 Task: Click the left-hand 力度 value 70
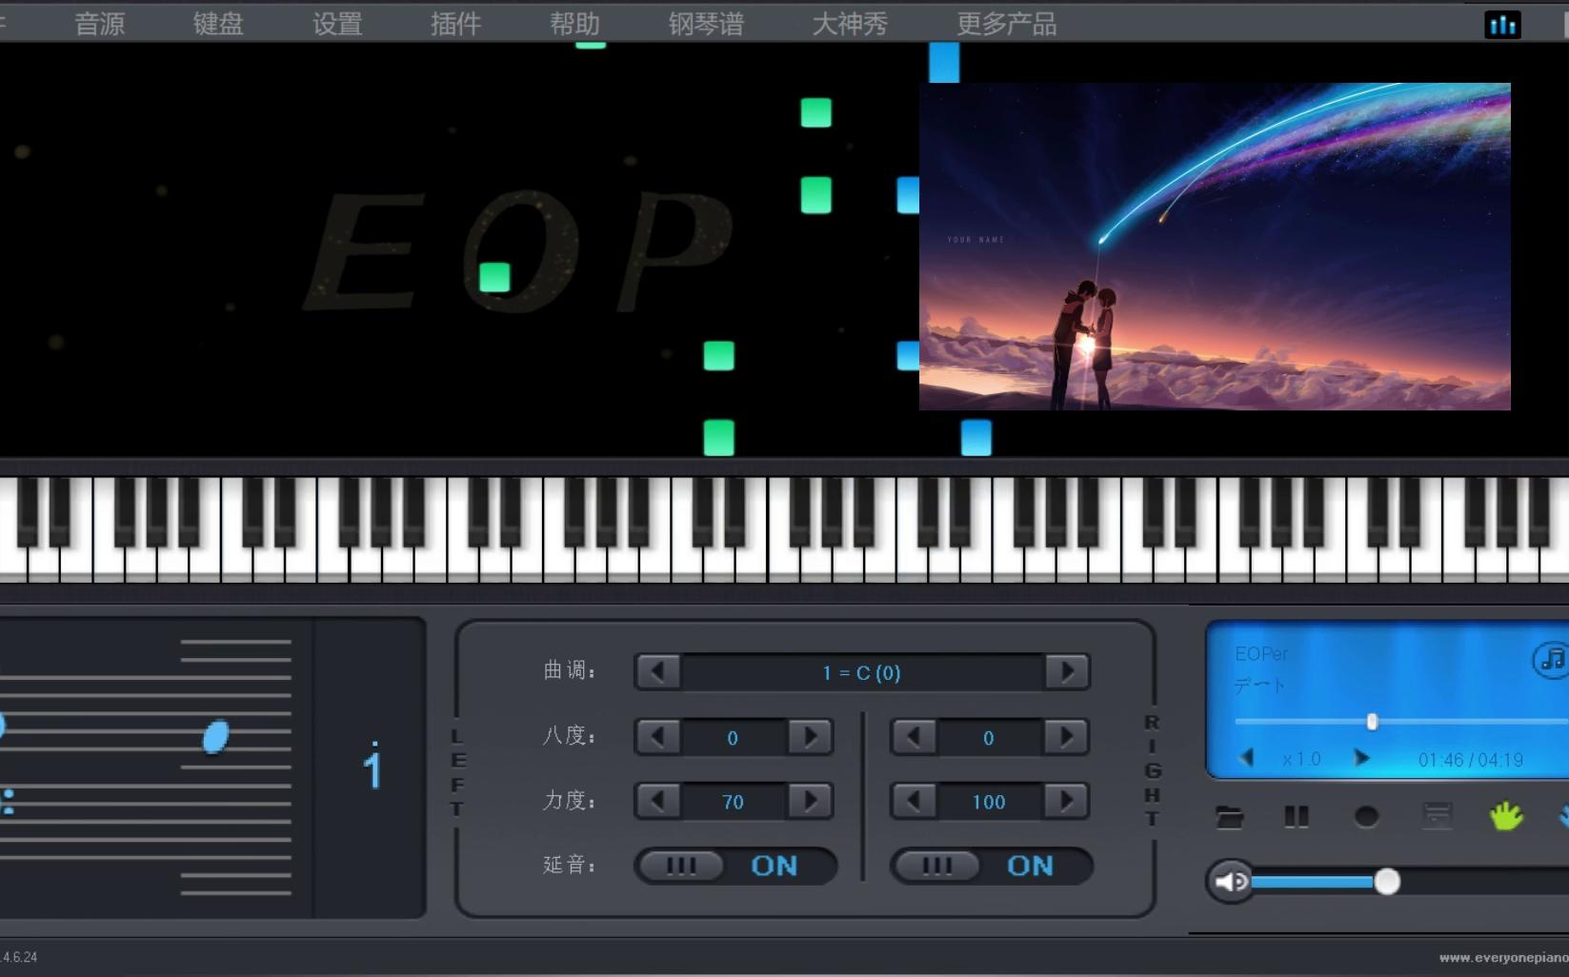pos(733,802)
